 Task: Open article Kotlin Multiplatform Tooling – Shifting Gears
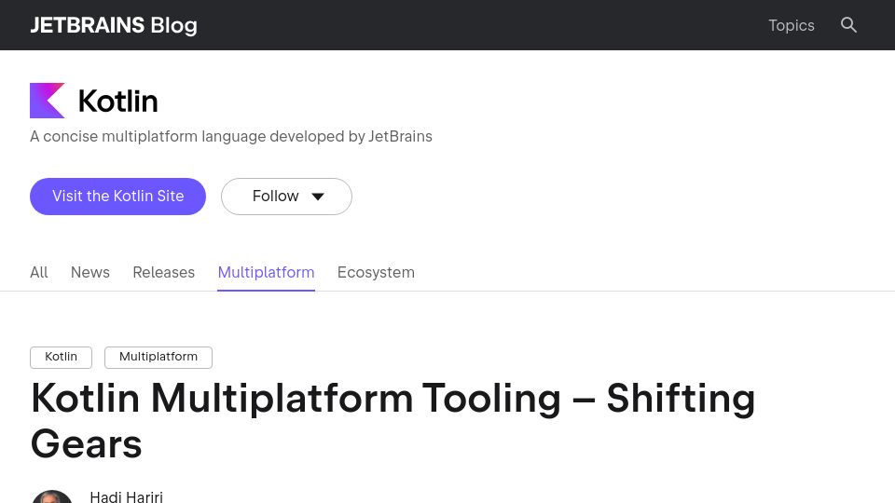coord(392,421)
